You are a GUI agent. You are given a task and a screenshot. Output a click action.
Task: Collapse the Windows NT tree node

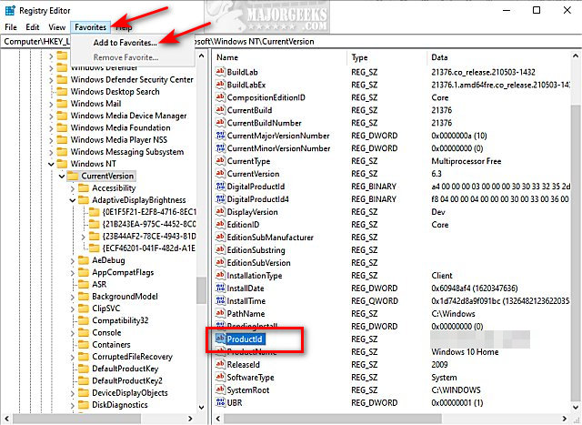pos(51,164)
